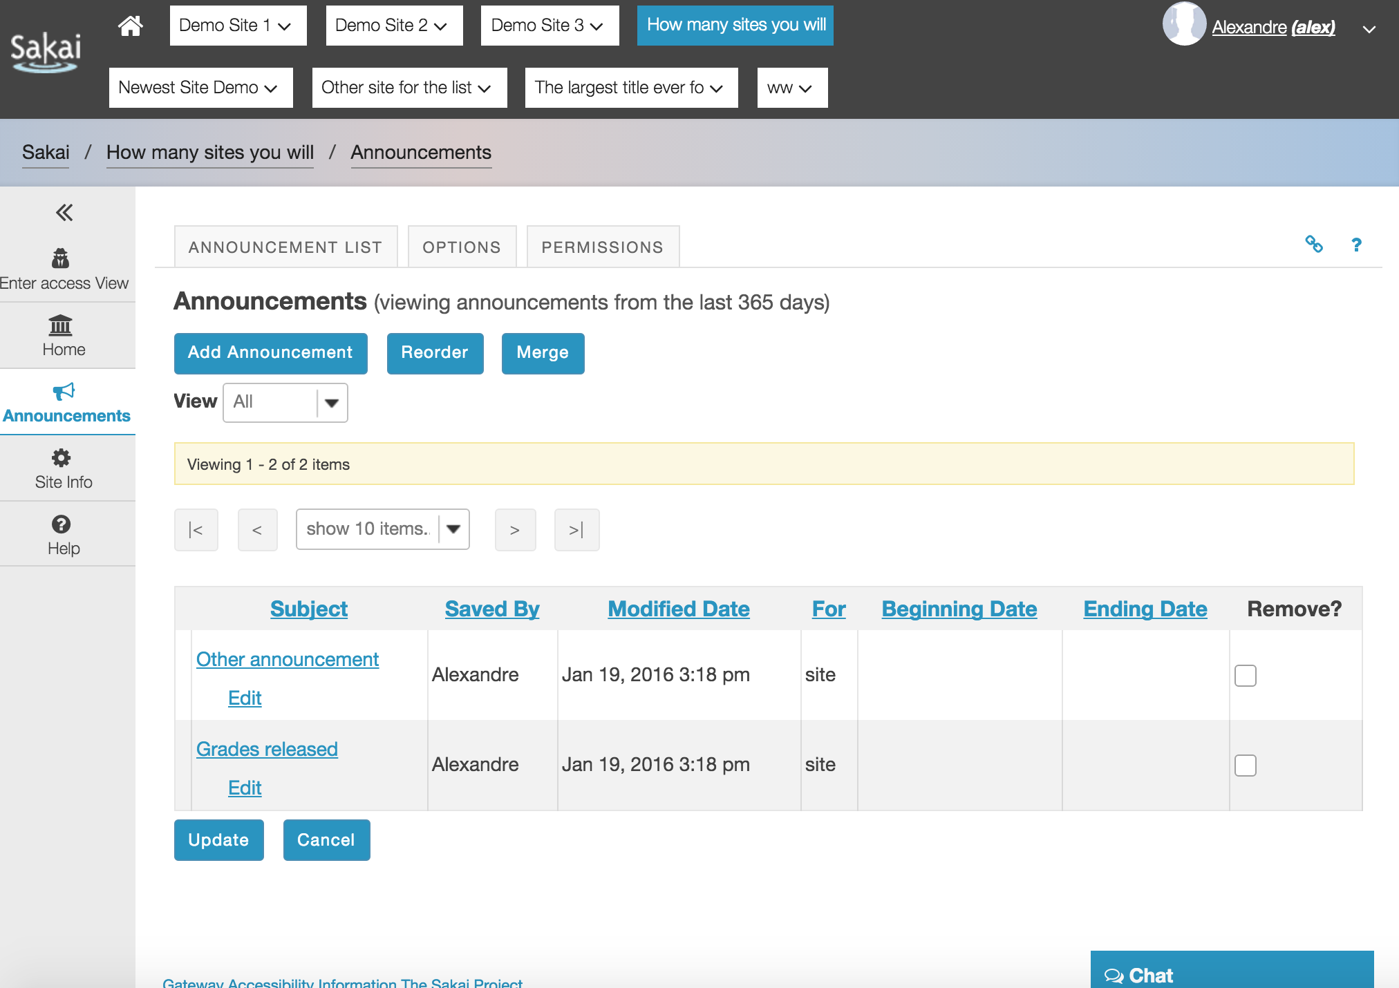Image resolution: width=1399 pixels, height=988 pixels.
Task: Sort by Modified Date column
Action: pos(679,609)
